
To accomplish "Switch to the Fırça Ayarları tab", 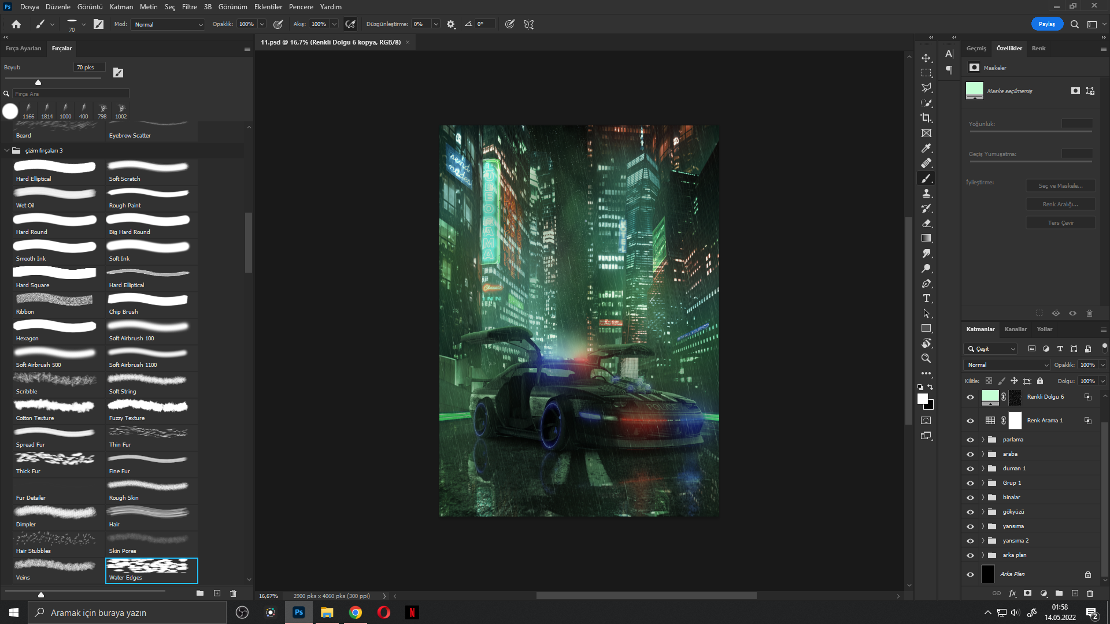I will point(24,49).
